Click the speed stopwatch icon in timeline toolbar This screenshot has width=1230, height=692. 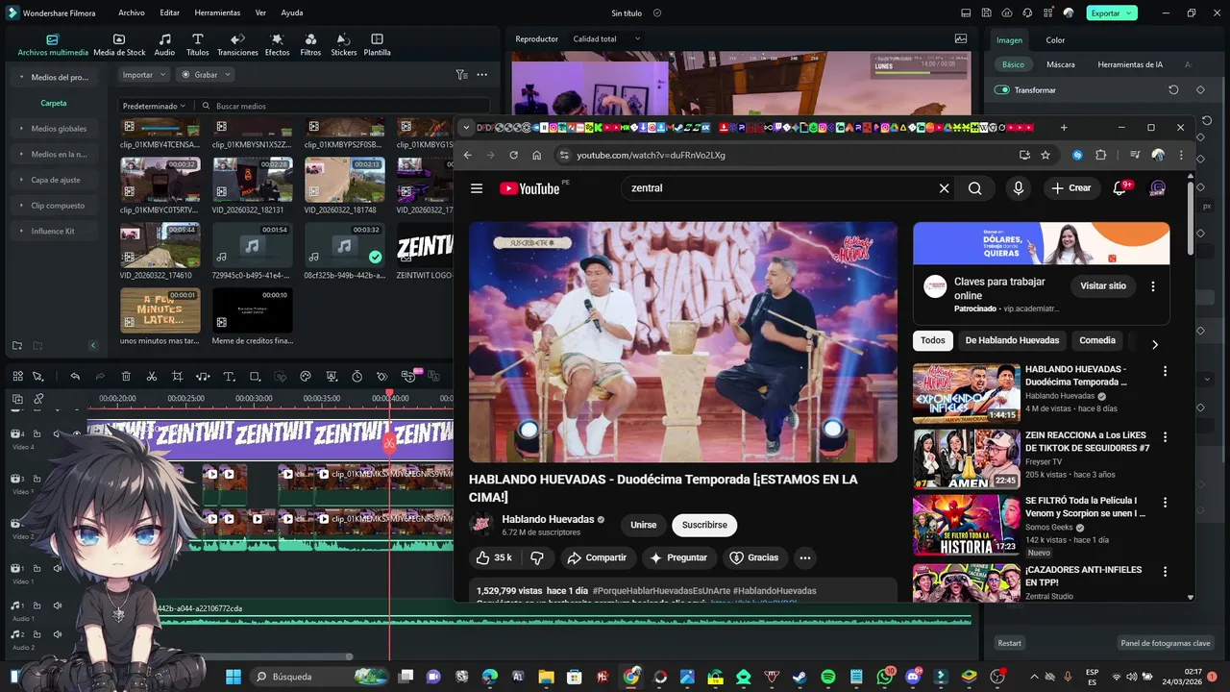pyautogui.click(x=357, y=376)
